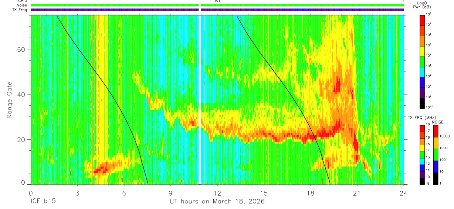Click the 'TX Freq' row label at top left
454x209 pixels.
click(x=20, y=10)
